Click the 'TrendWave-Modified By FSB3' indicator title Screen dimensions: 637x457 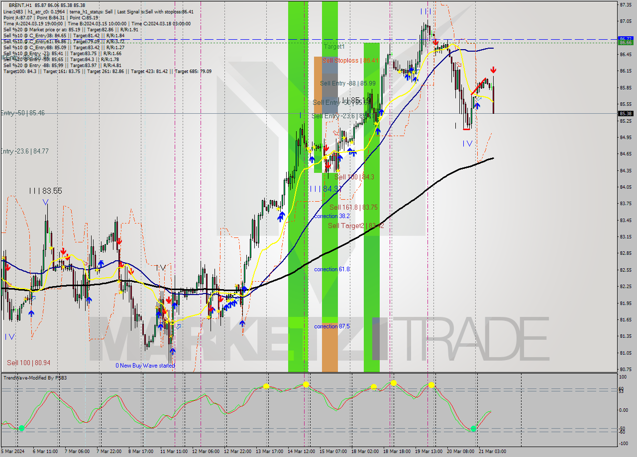pyautogui.click(x=35, y=378)
